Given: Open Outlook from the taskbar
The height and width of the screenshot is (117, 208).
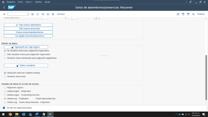Looking at the screenshot, I should tap(23, 114).
